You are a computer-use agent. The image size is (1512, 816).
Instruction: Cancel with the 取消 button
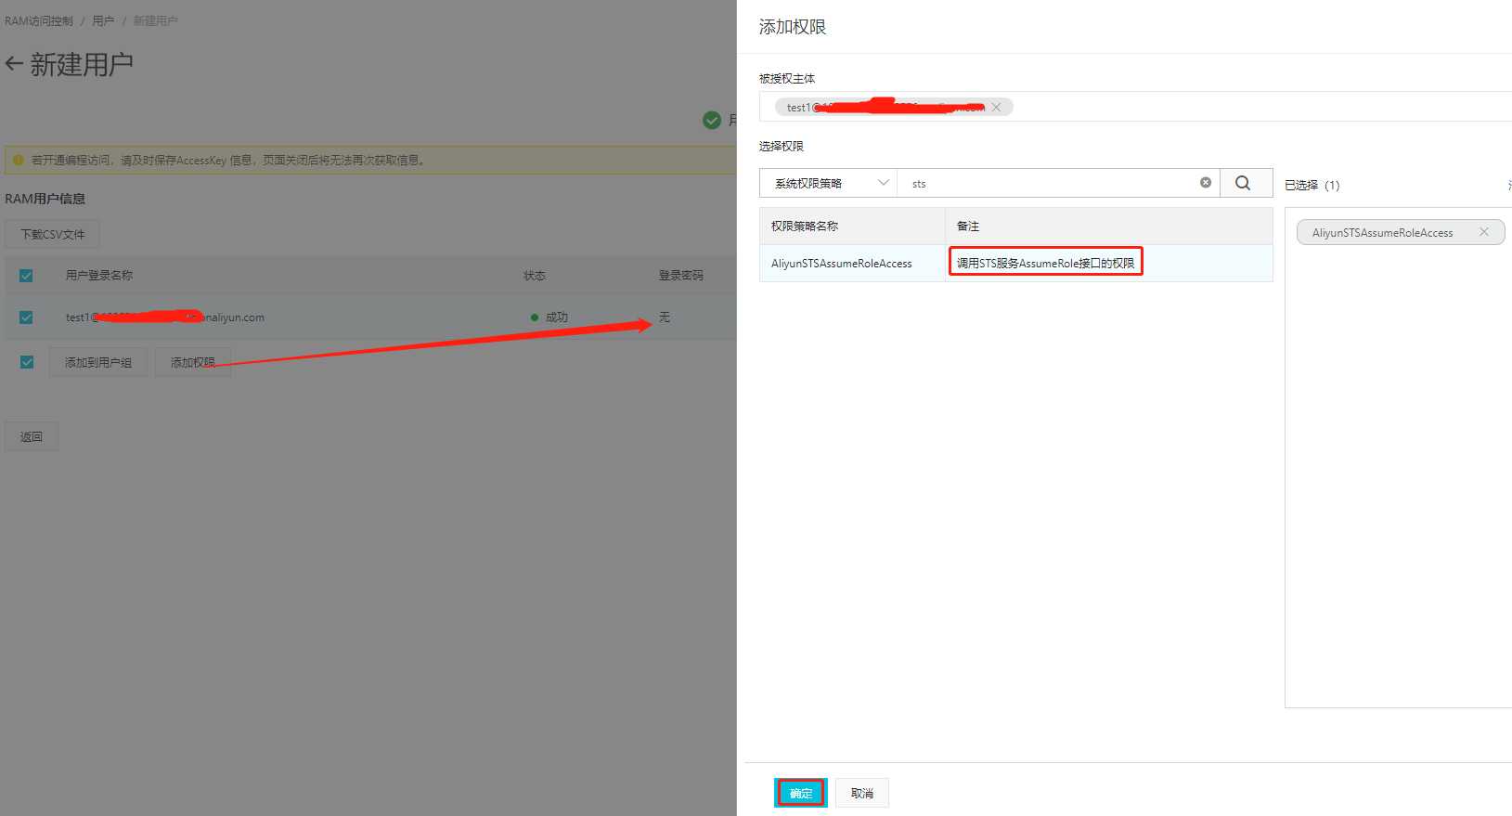click(862, 793)
